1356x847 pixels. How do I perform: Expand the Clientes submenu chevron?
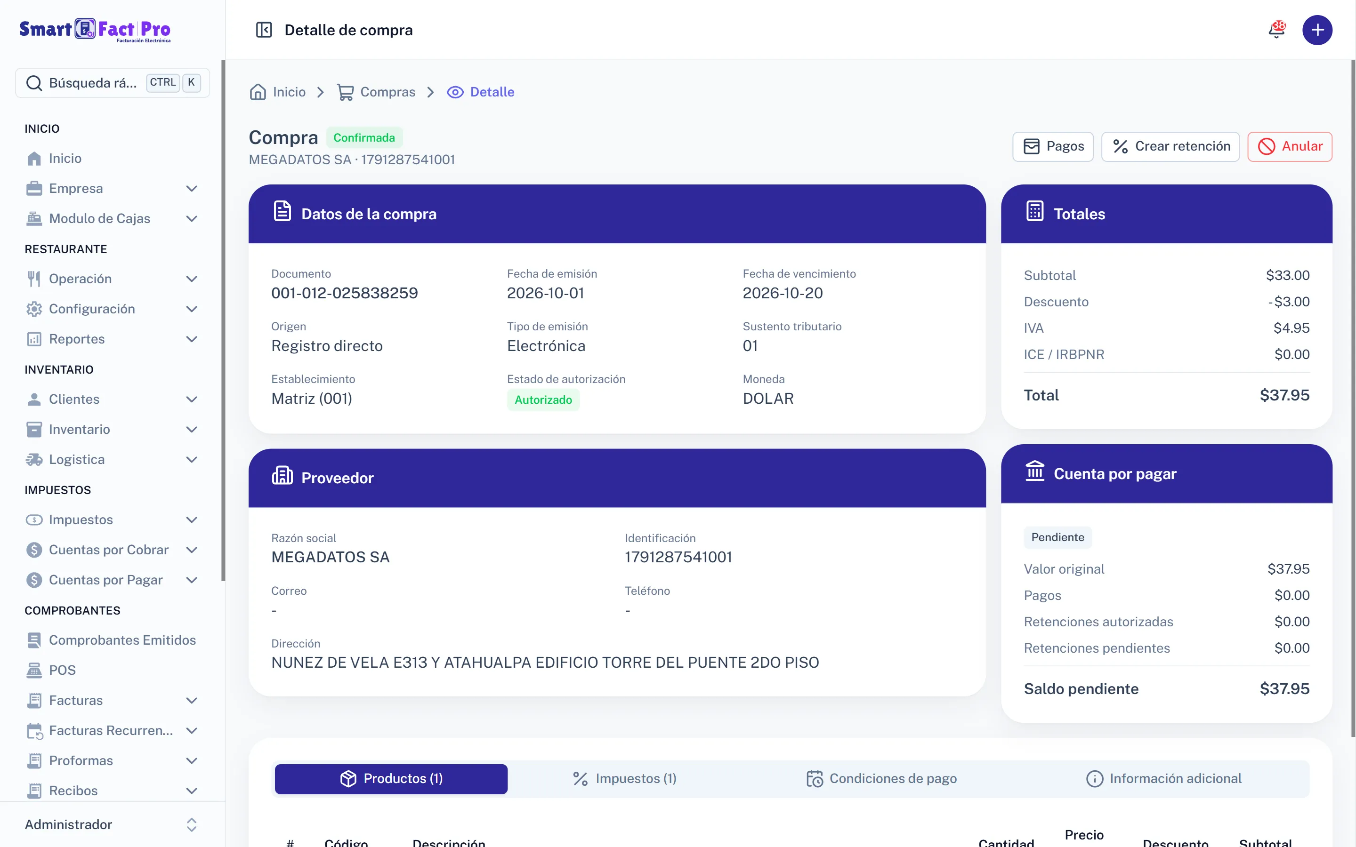pos(192,399)
